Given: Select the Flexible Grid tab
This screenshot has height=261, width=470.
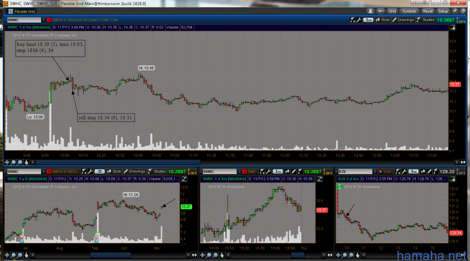Looking at the screenshot, I should [22, 11].
